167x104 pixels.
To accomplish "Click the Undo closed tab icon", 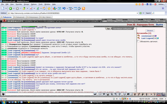I will coord(64,8).
